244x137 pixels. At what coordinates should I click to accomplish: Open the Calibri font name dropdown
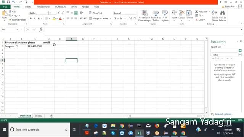click(47, 13)
